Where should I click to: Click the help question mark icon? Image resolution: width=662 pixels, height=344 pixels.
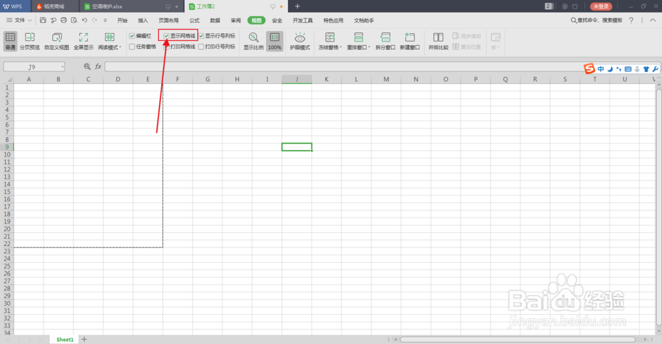631,21
